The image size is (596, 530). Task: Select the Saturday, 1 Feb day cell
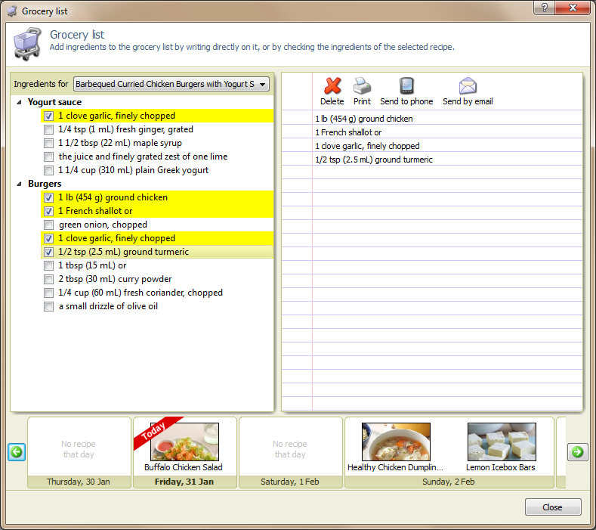click(x=290, y=452)
